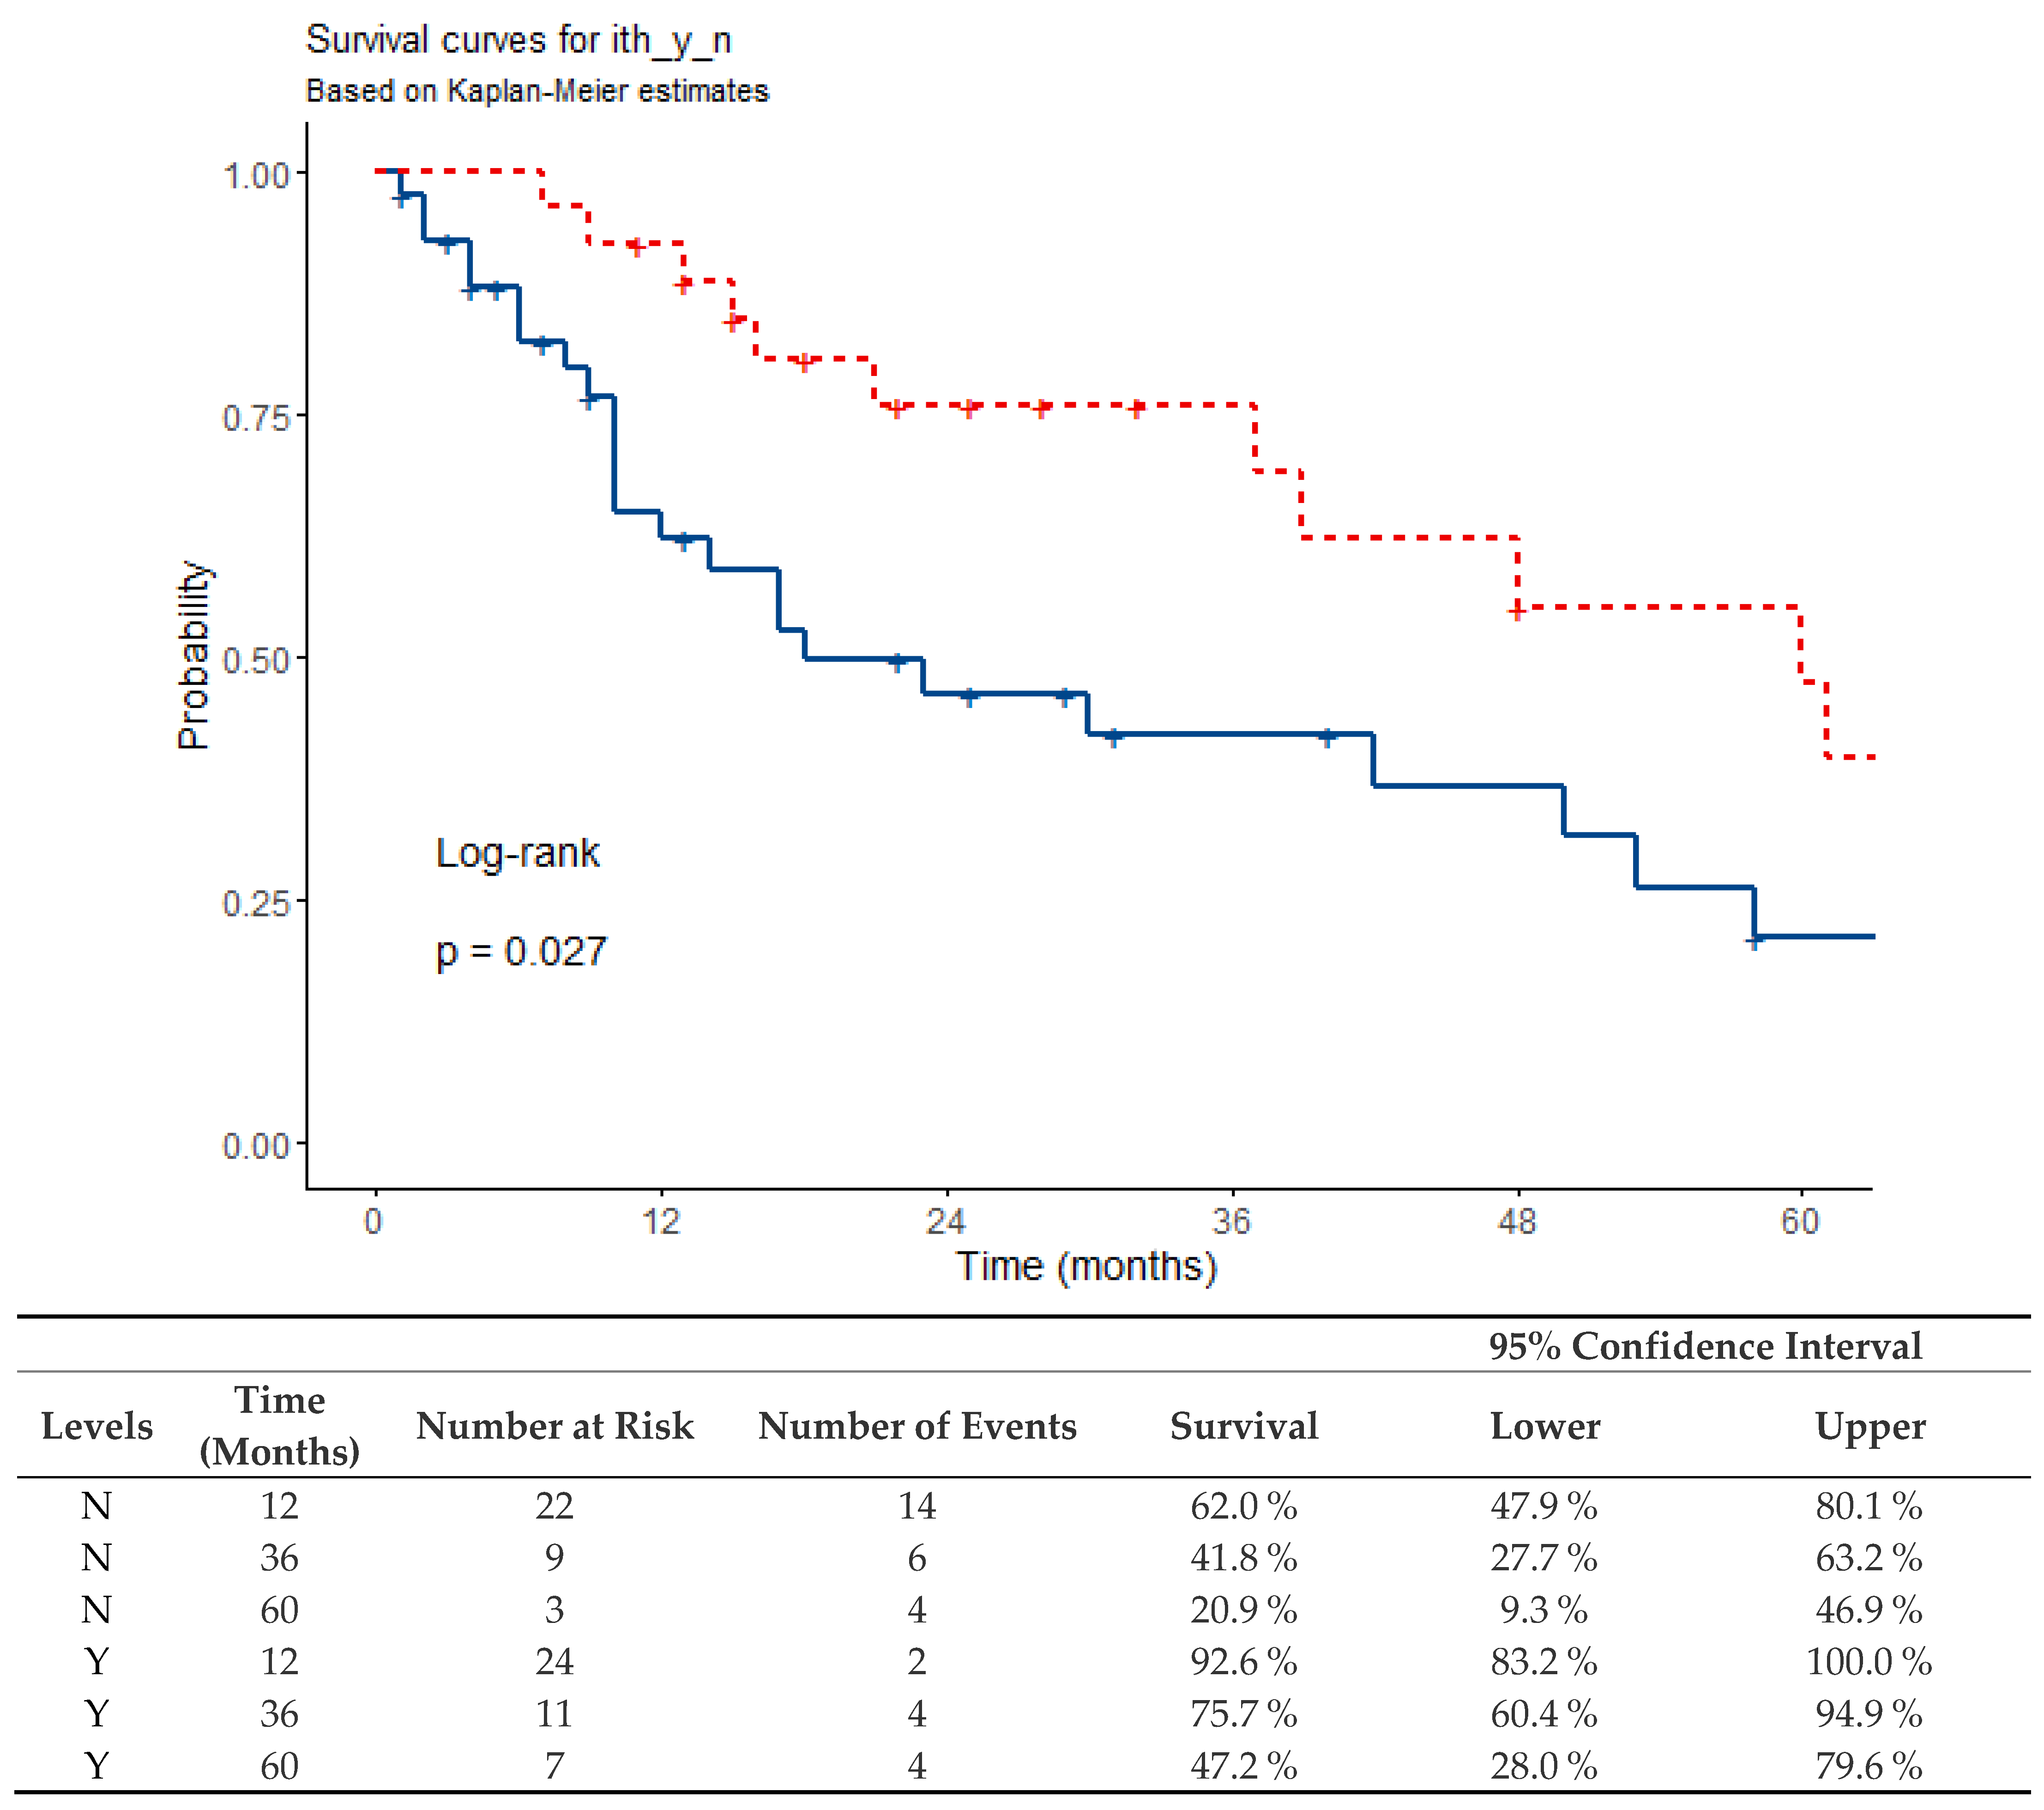Select the "Levels" column header

pos(97,1426)
